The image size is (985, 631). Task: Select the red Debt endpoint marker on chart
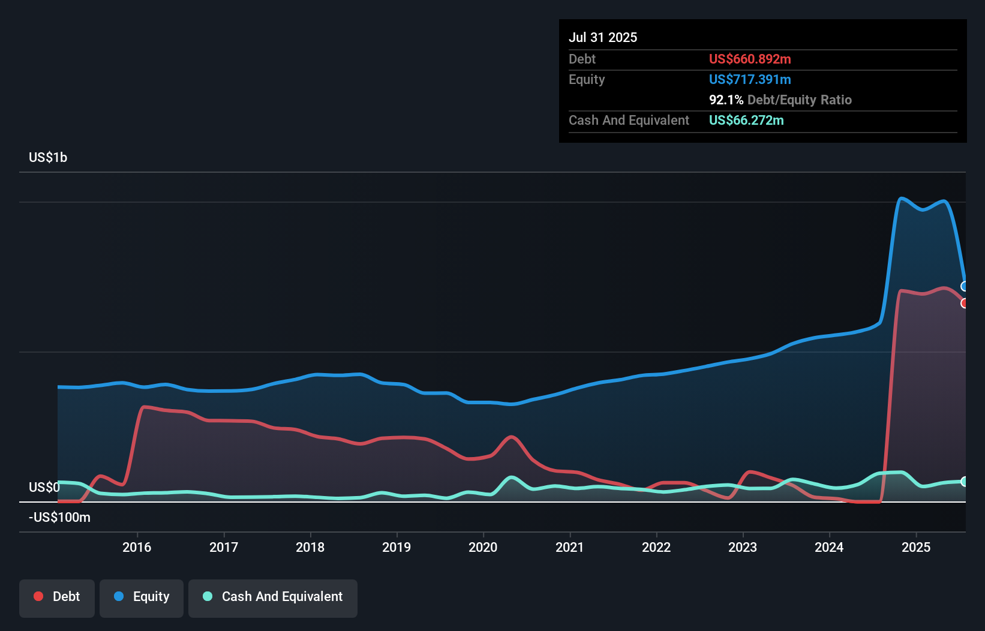point(963,304)
